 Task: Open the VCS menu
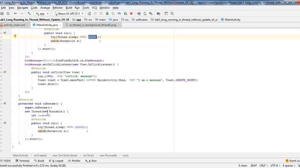coord(94,8)
